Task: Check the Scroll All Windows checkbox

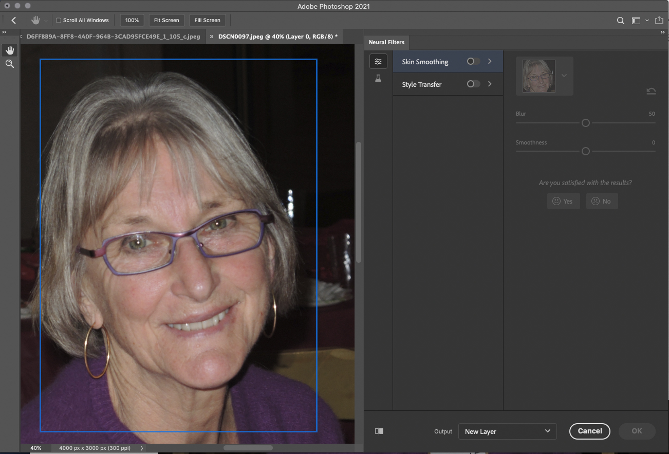Action: 58,21
